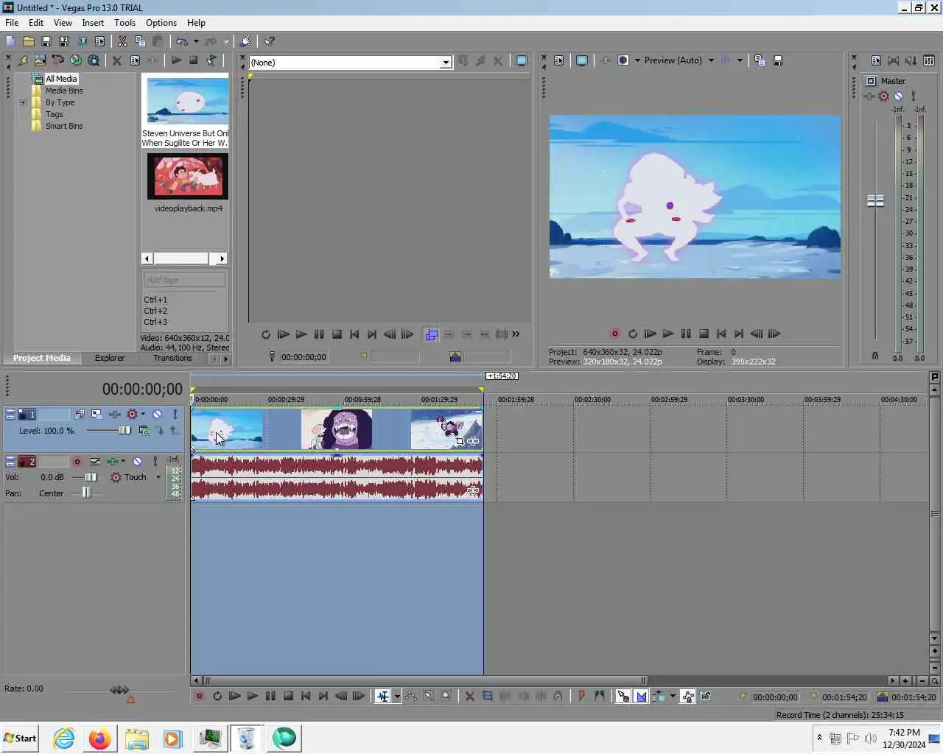Click Record button in timeline transport
Viewport: 943px width, 754px height.
pyautogui.click(x=199, y=696)
